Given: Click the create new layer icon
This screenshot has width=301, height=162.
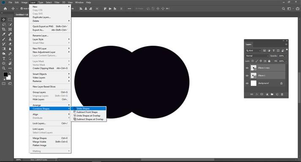Looking at the screenshot, I should (277, 94).
